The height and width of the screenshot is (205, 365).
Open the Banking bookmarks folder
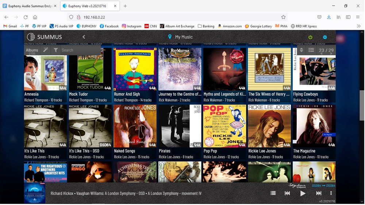click(x=206, y=26)
